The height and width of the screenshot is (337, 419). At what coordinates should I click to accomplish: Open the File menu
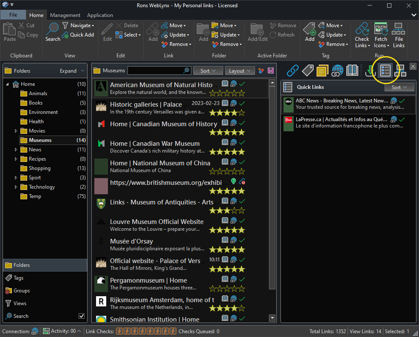(13, 15)
